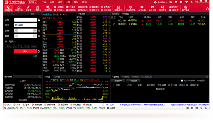Click the 一键全撤 cancel-all button
This screenshot has width=213, height=123.
tap(133, 81)
